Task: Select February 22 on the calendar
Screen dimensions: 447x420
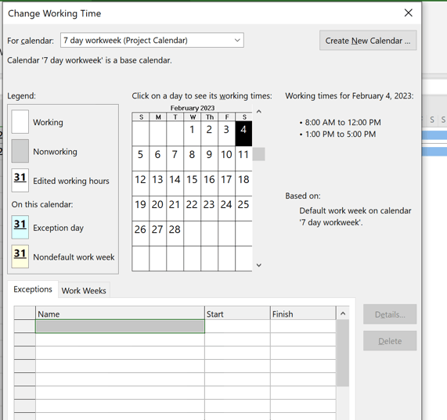Action: [x=192, y=208]
